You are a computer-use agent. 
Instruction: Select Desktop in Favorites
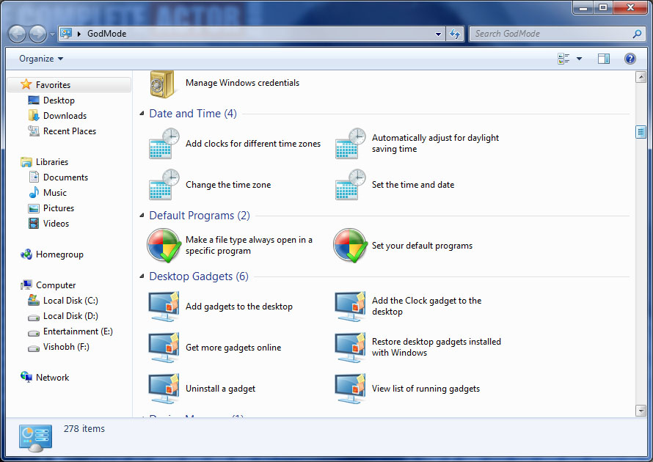tap(59, 100)
